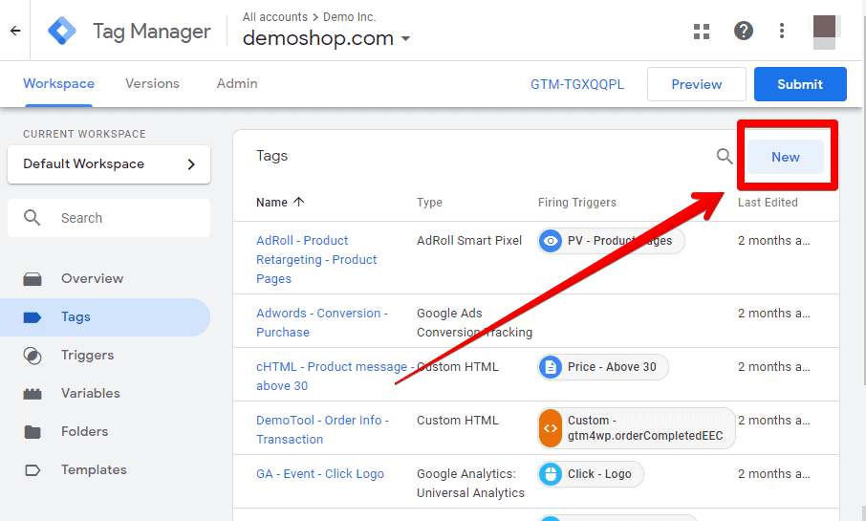Screen dimensions: 866x521
Task: Open the help question mark icon
Action: tap(744, 31)
